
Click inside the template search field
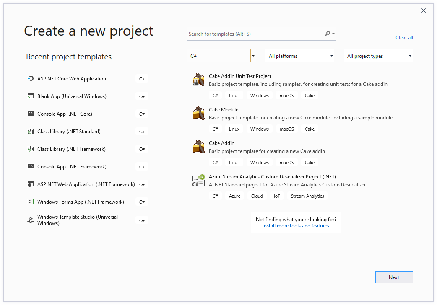point(252,34)
